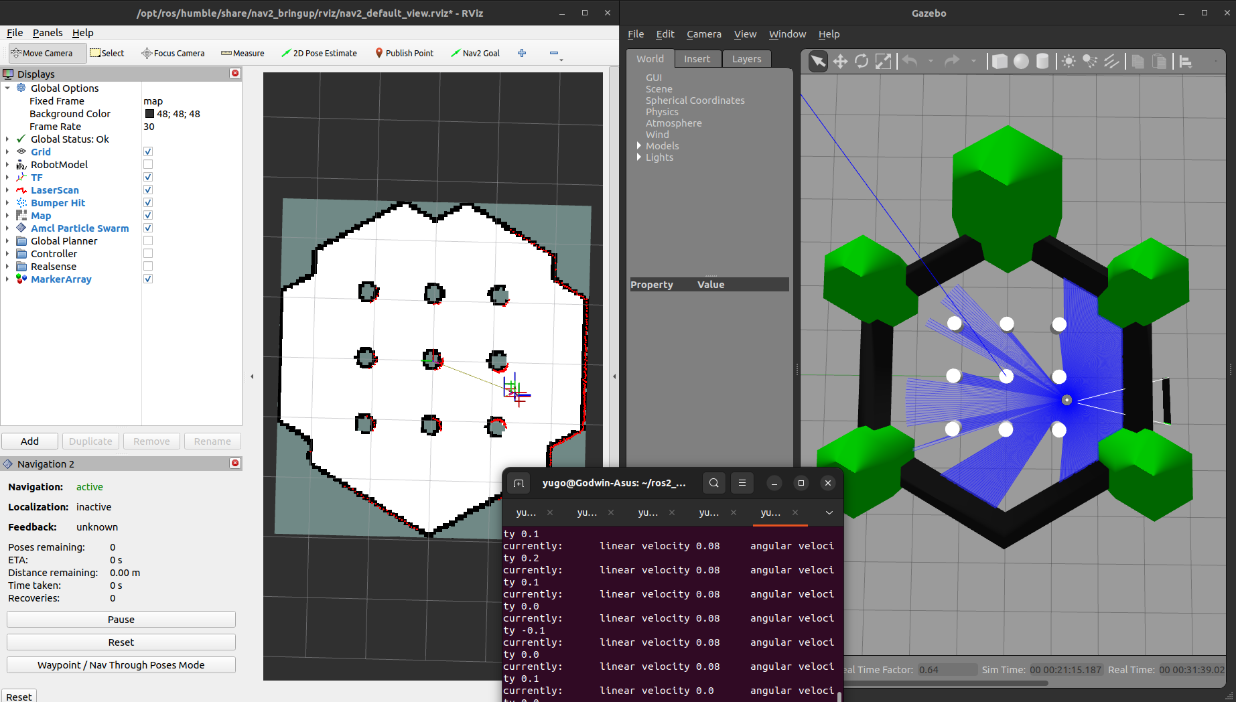
Task: Open the terminal tabs dropdown arrow
Action: click(829, 512)
